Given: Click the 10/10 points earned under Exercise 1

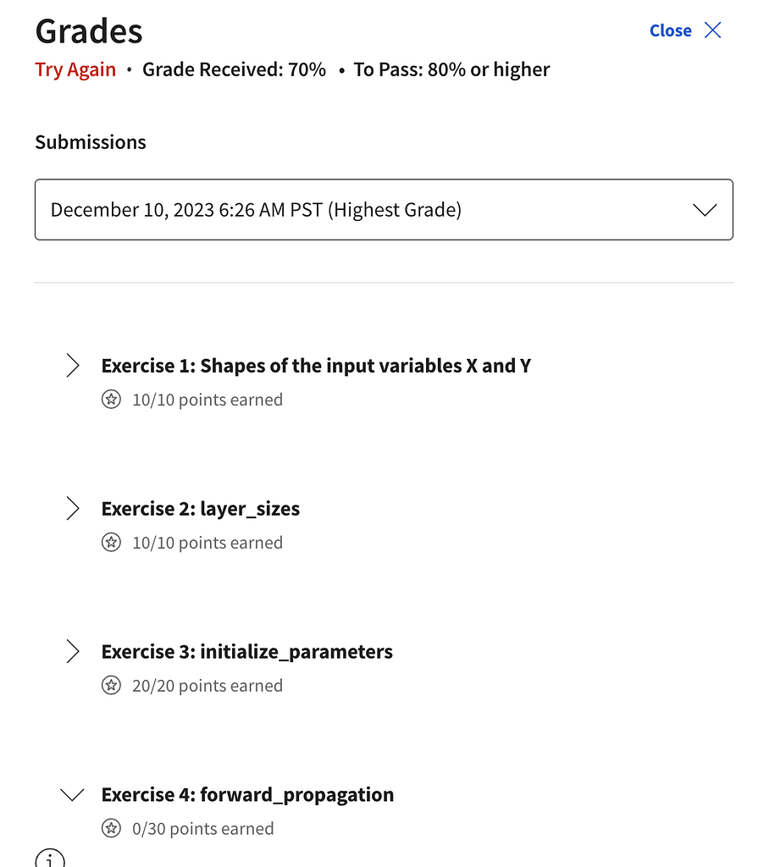Looking at the screenshot, I should (208, 400).
